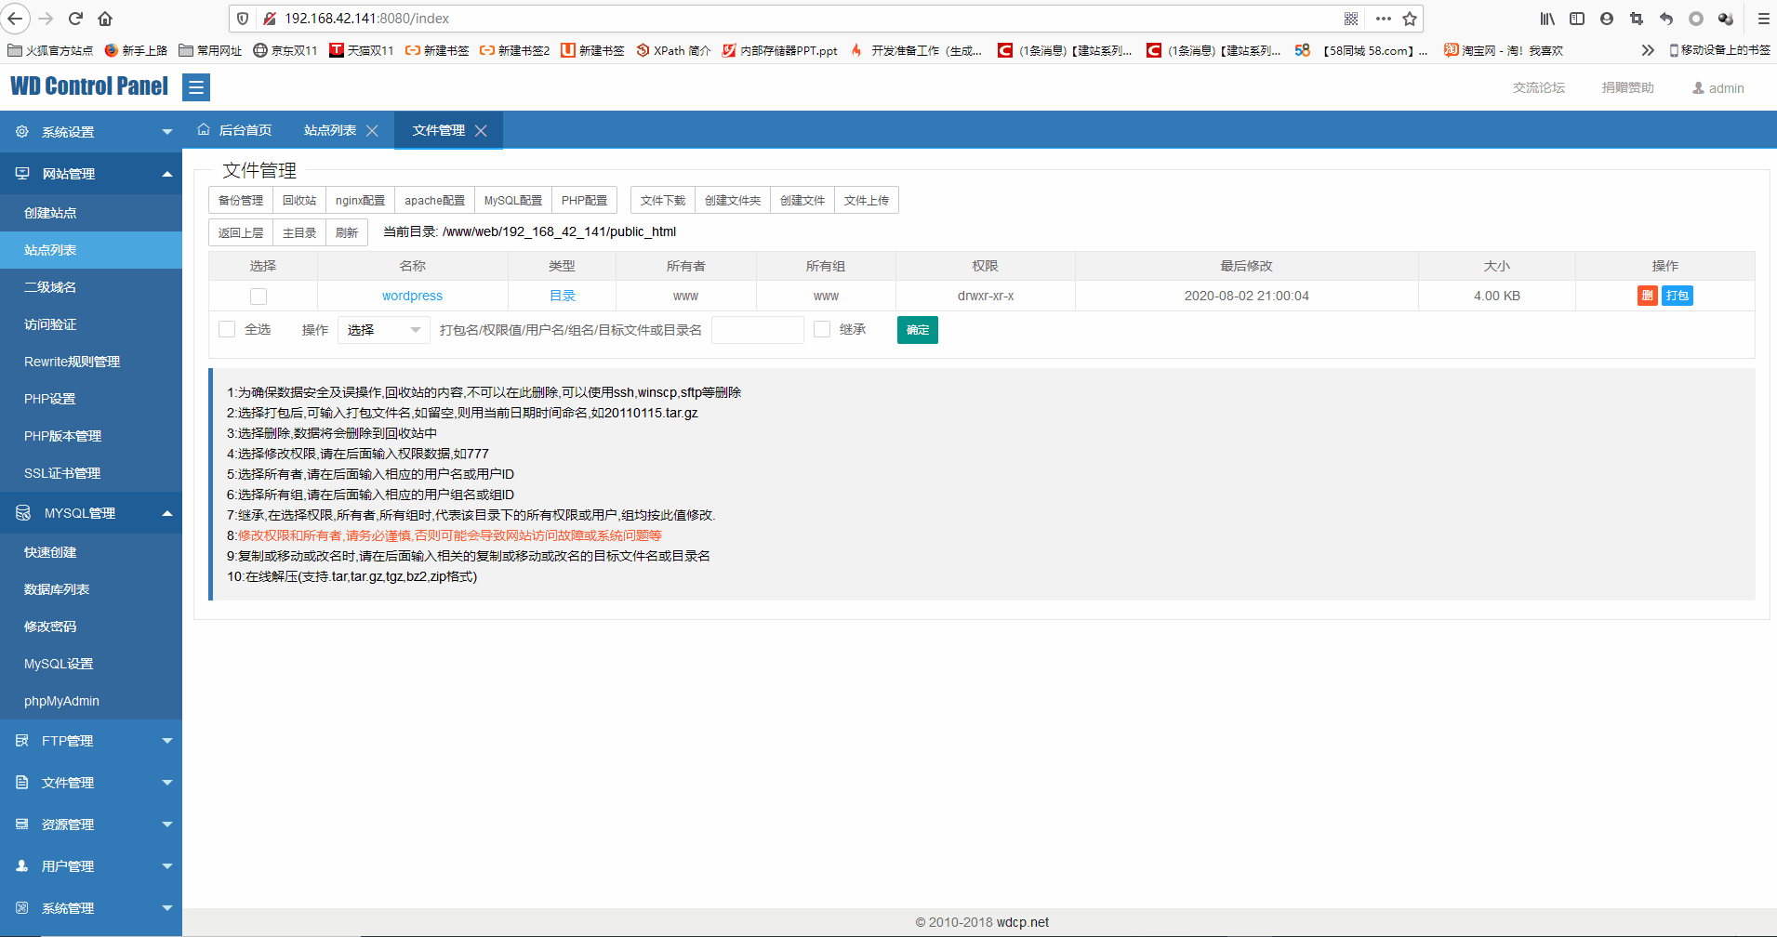This screenshot has height=937, width=1777.
Task: Show more bookmarks with the chevron icon
Action: click(1648, 50)
